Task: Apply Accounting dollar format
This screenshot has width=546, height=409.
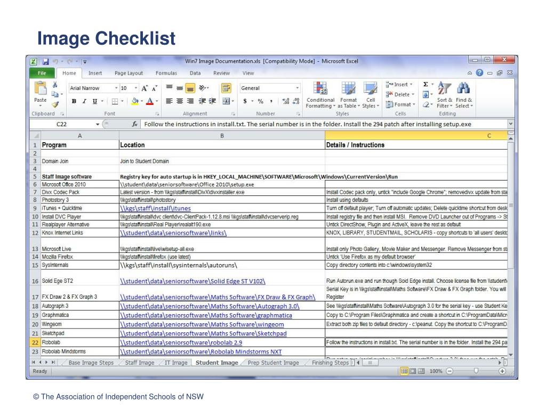Action: point(245,101)
